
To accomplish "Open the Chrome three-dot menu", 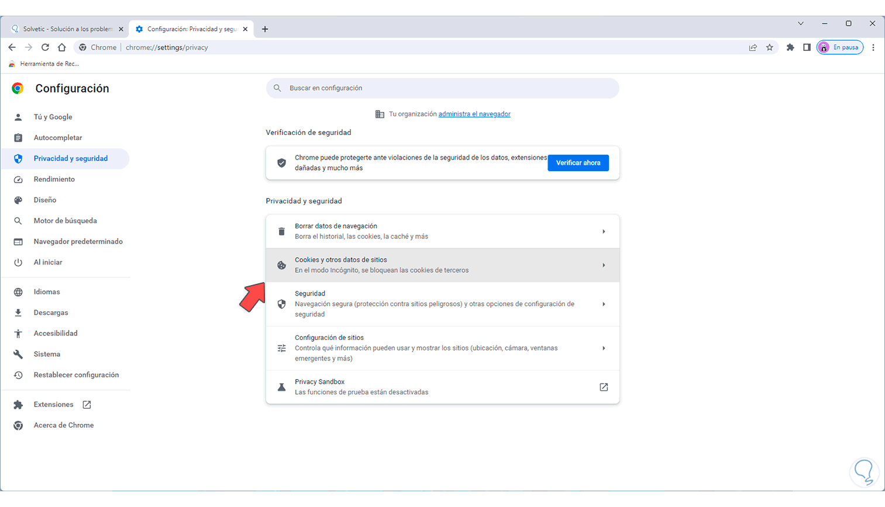I will tap(873, 47).
